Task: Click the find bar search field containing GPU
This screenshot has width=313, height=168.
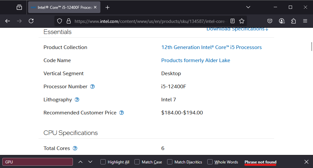Action: tap(38, 162)
